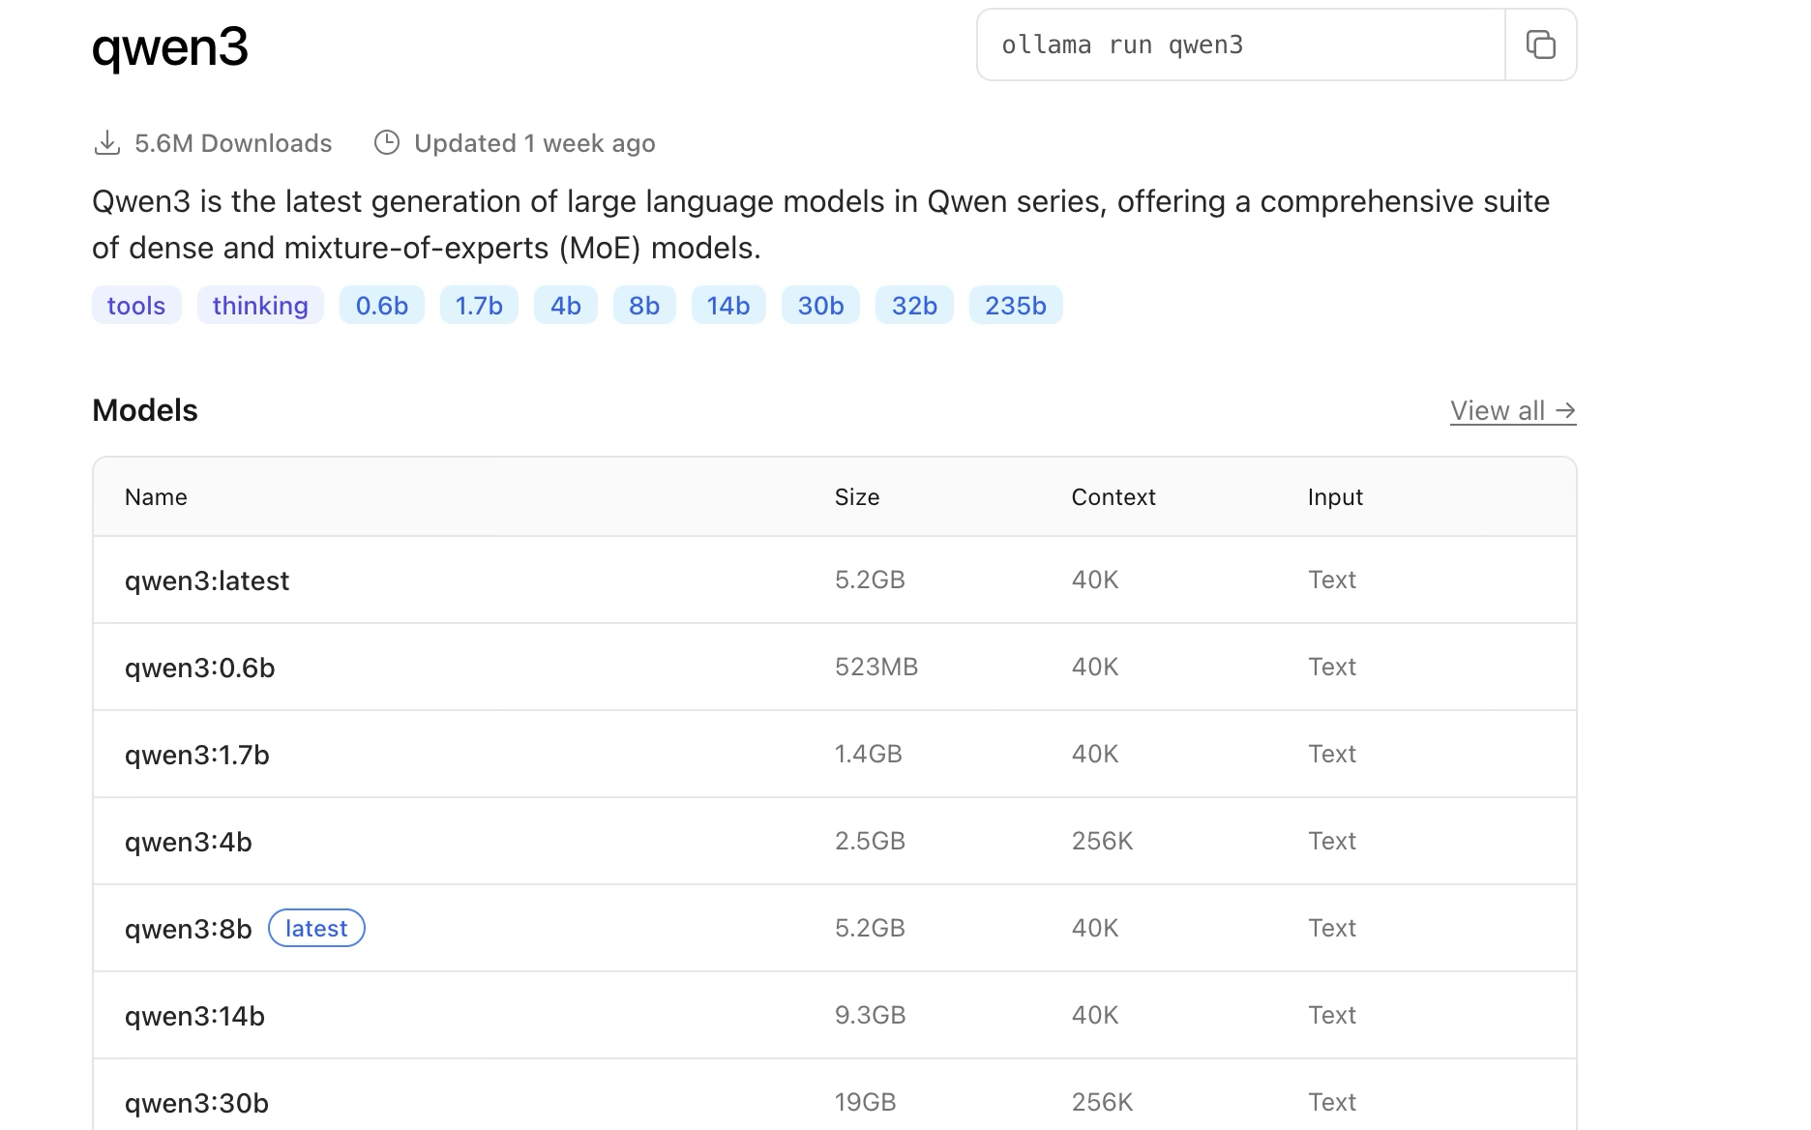
Task: Select the 14b size tag
Action: (728, 305)
